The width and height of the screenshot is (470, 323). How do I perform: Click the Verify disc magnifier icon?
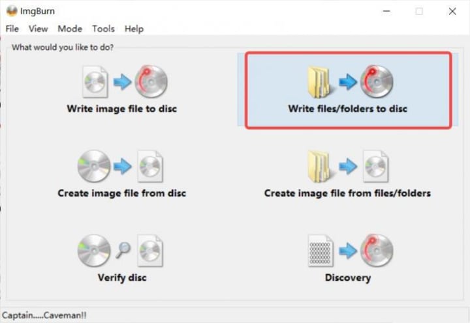point(123,250)
